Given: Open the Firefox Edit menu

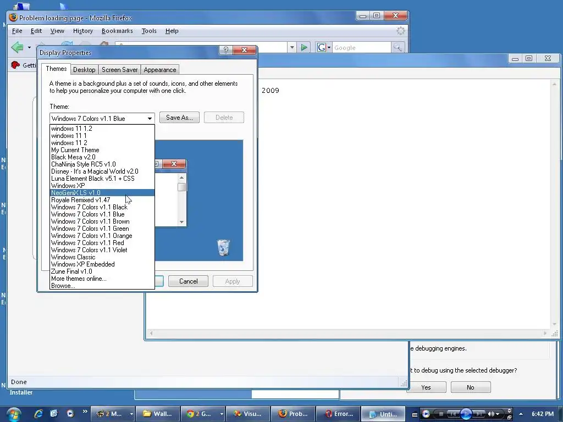Looking at the screenshot, I should tap(36, 31).
